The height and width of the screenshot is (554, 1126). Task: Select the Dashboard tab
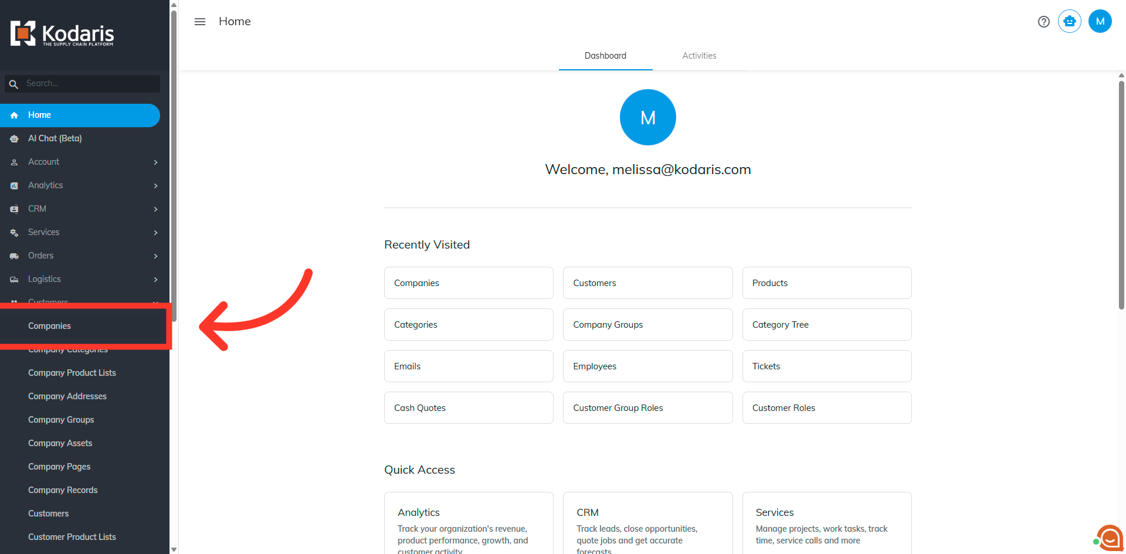click(x=605, y=56)
